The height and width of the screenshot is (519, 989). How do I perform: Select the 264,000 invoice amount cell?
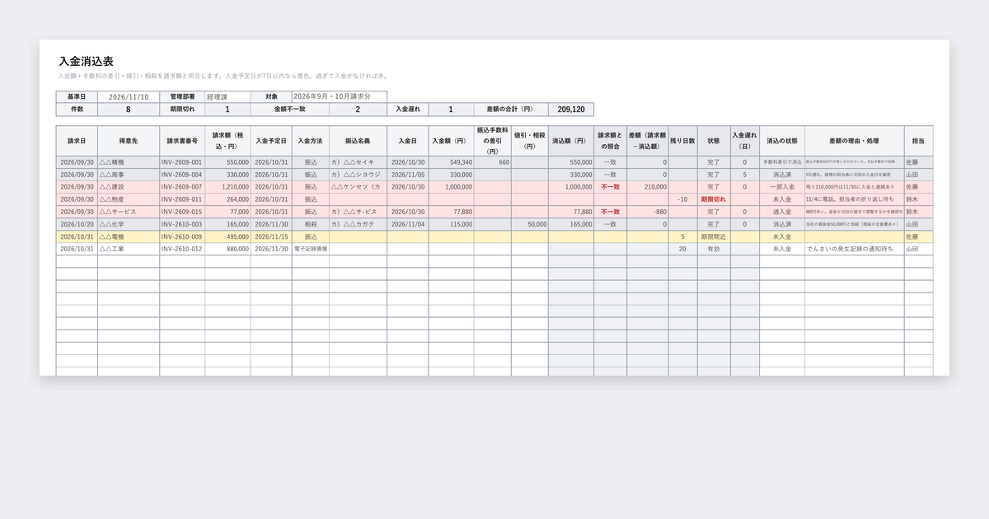(227, 199)
